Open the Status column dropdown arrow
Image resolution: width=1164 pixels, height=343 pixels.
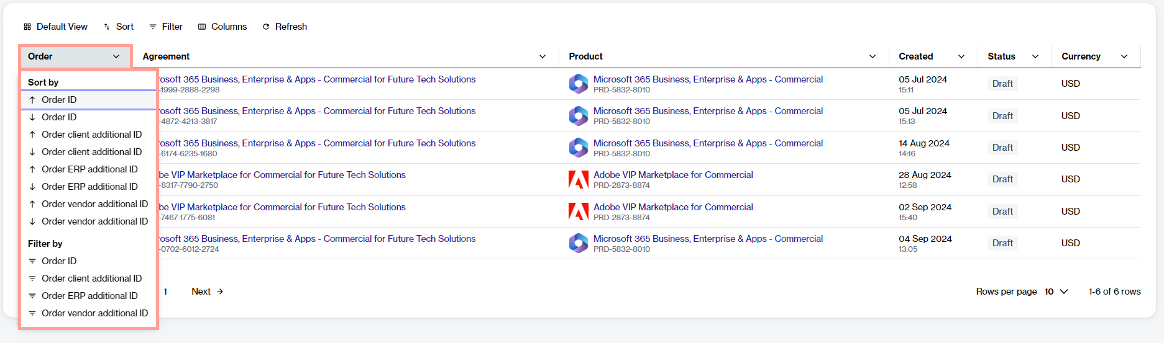click(1035, 56)
